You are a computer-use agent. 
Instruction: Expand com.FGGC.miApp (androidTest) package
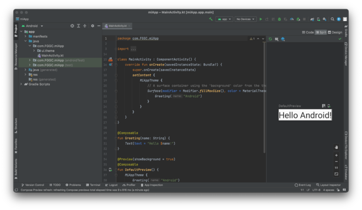pos(30,60)
